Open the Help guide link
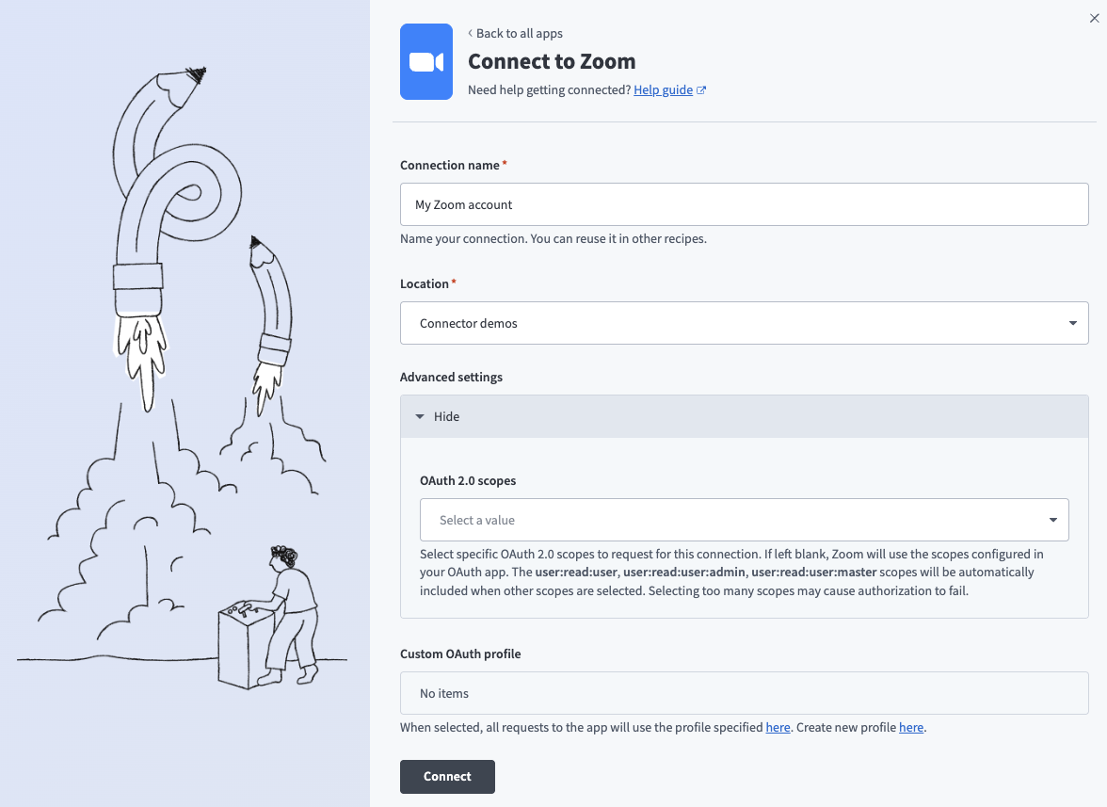 tap(663, 89)
